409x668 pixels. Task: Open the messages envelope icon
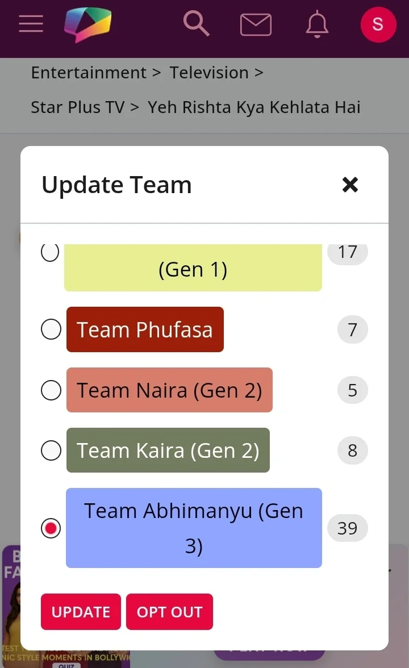[x=256, y=24]
